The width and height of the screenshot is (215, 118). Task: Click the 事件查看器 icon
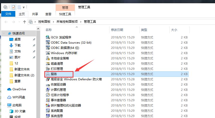click(48, 100)
